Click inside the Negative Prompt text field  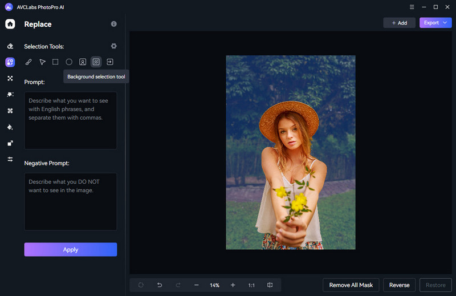(70, 201)
